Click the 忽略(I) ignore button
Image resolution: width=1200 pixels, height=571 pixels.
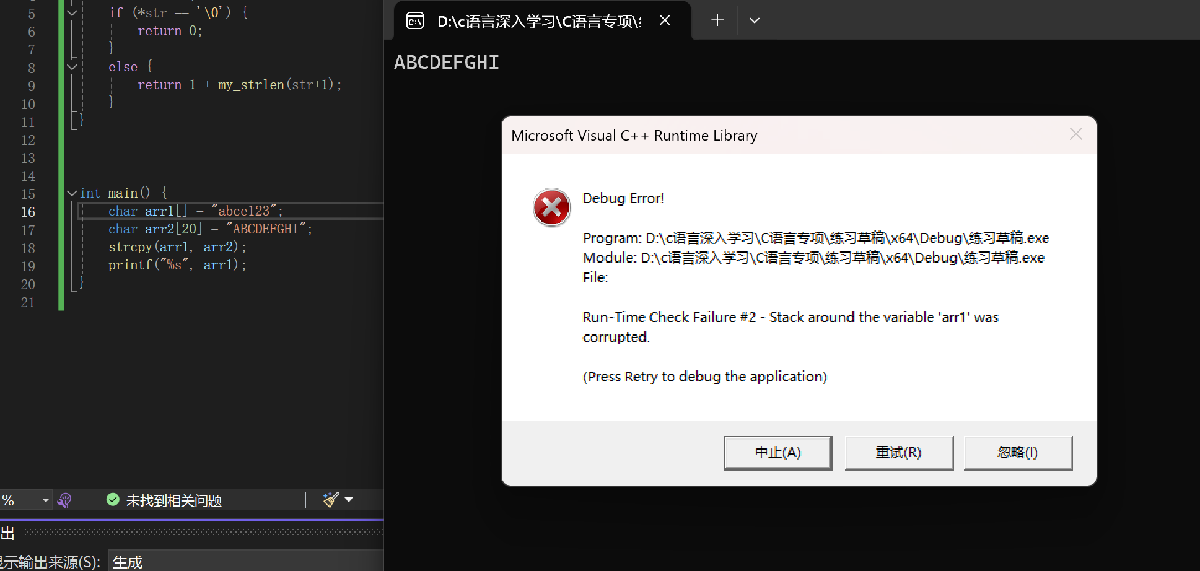(1018, 453)
